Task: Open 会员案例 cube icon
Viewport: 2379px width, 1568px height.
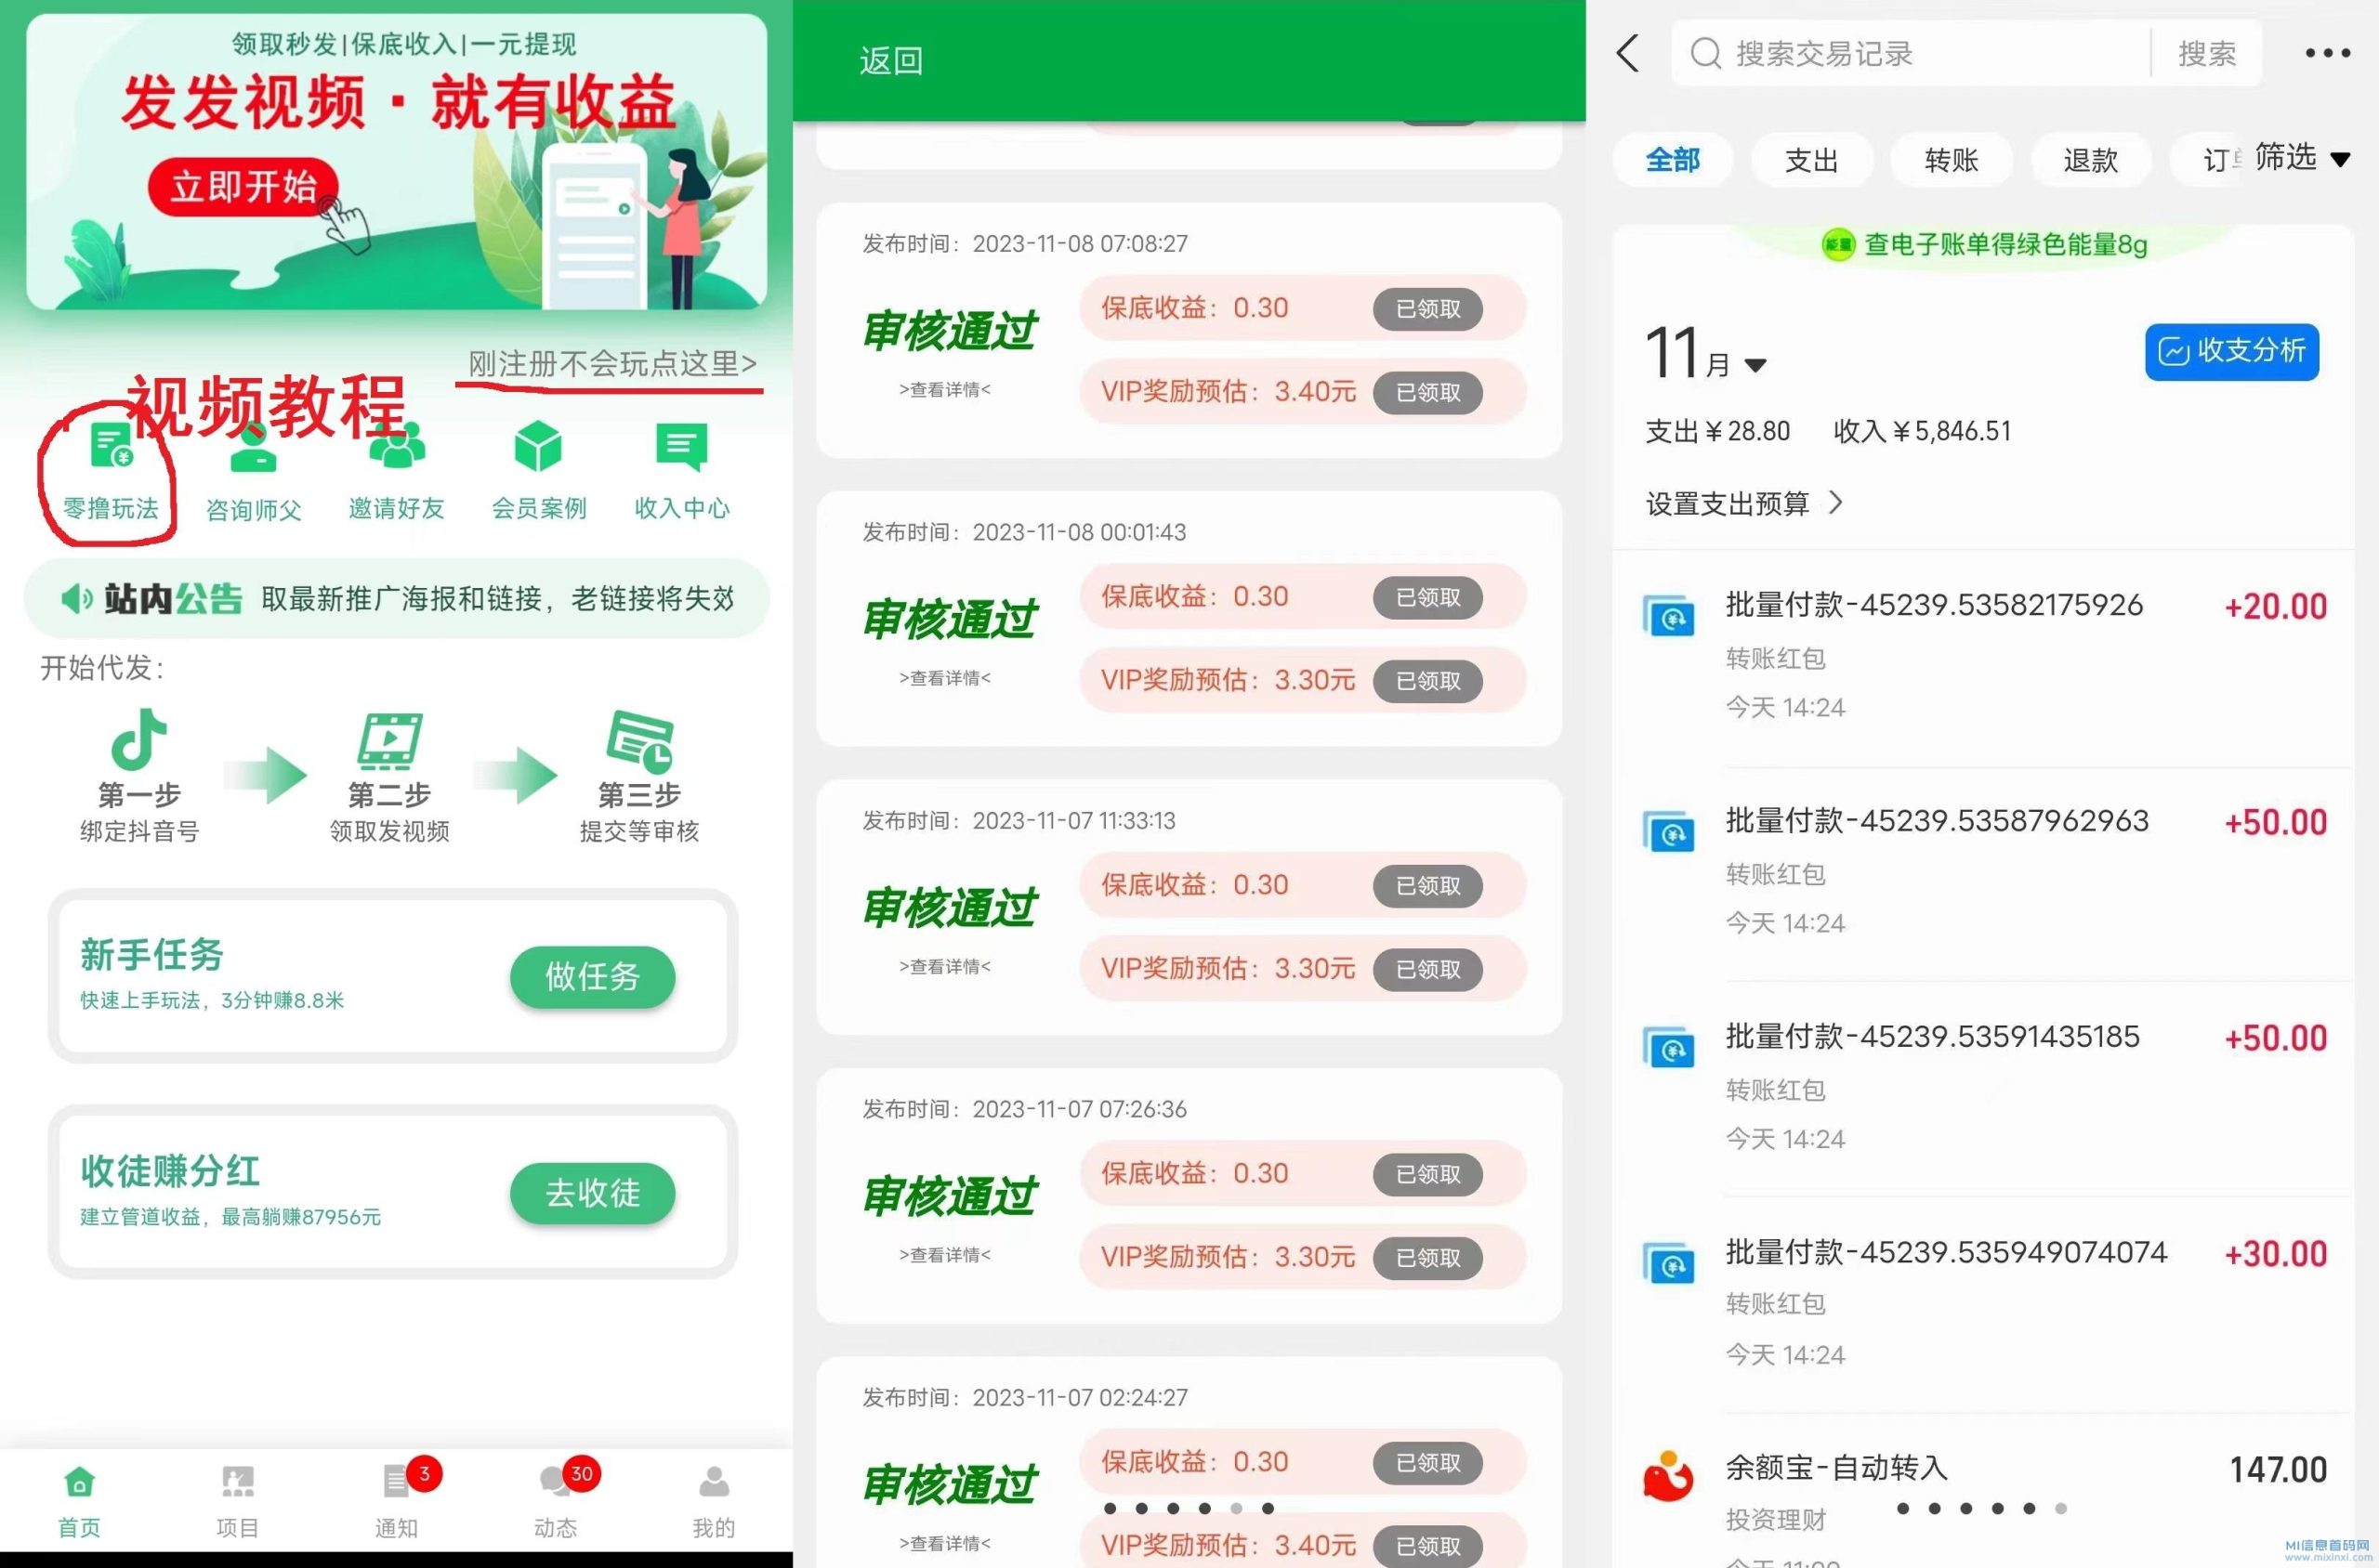Action: pos(538,446)
